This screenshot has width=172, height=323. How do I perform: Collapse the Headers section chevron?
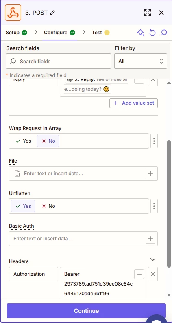pos(153,259)
